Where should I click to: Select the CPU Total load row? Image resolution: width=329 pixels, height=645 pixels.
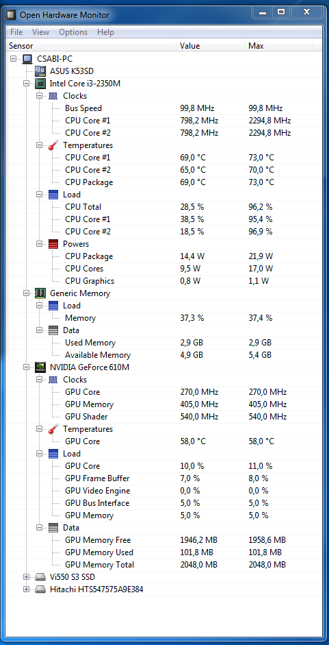pyautogui.click(x=164, y=207)
